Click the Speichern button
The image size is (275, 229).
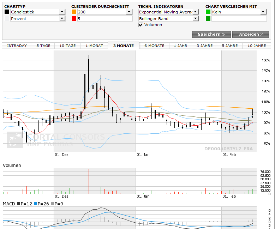click(211, 34)
